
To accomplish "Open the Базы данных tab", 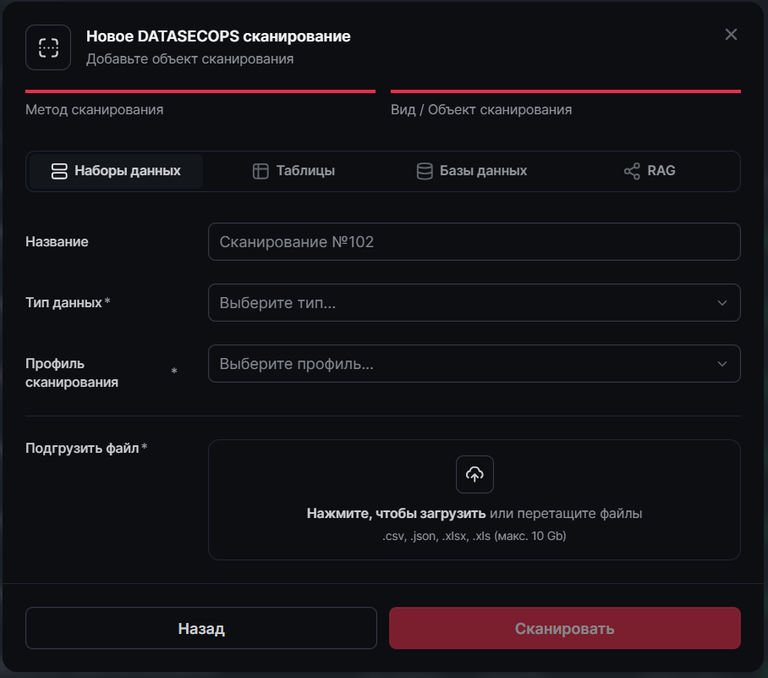I will 472,171.
